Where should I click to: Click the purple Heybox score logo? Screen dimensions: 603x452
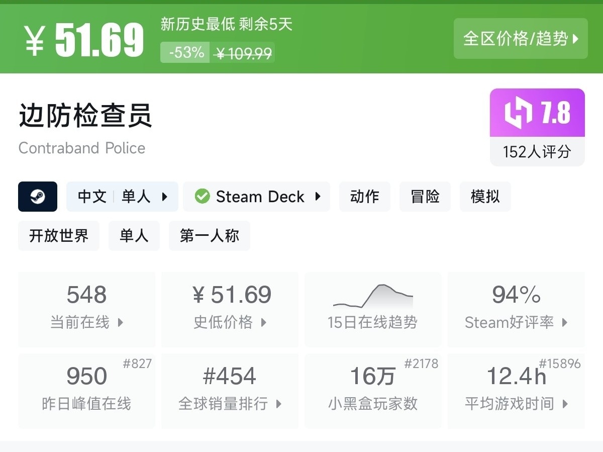pos(519,113)
